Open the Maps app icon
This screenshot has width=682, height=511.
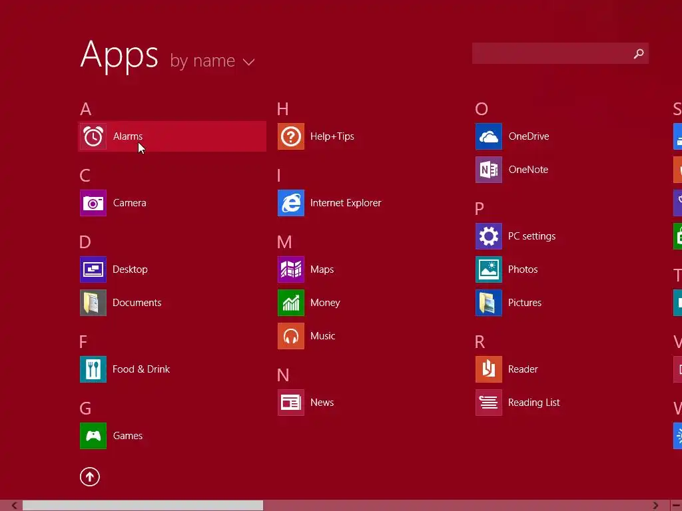tap(291, 269)
